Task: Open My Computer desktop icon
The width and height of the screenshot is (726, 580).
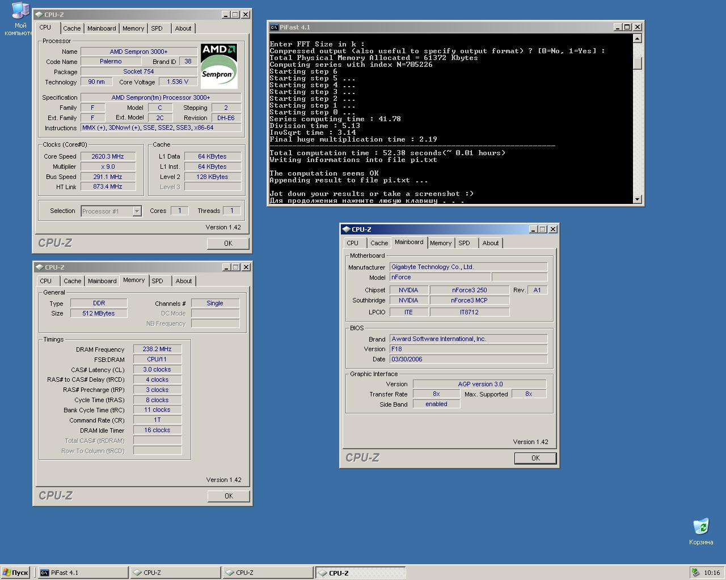Action: [x=20, y=19]
